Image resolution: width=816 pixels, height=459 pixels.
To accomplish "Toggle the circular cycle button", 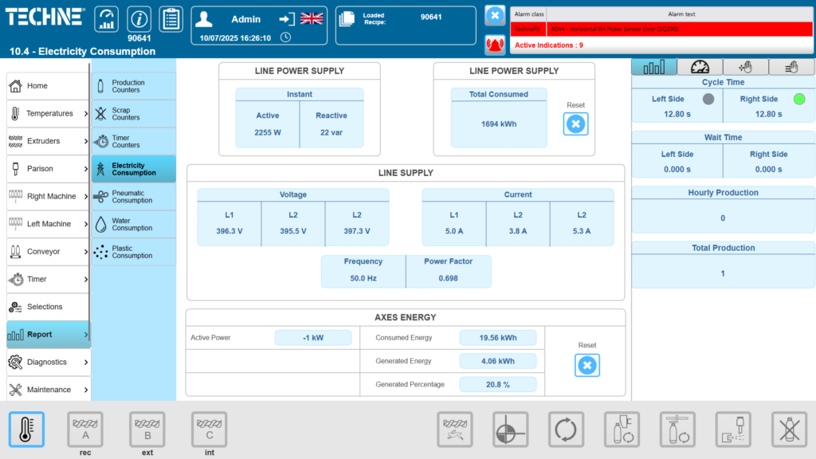I will tap(567, 430).
